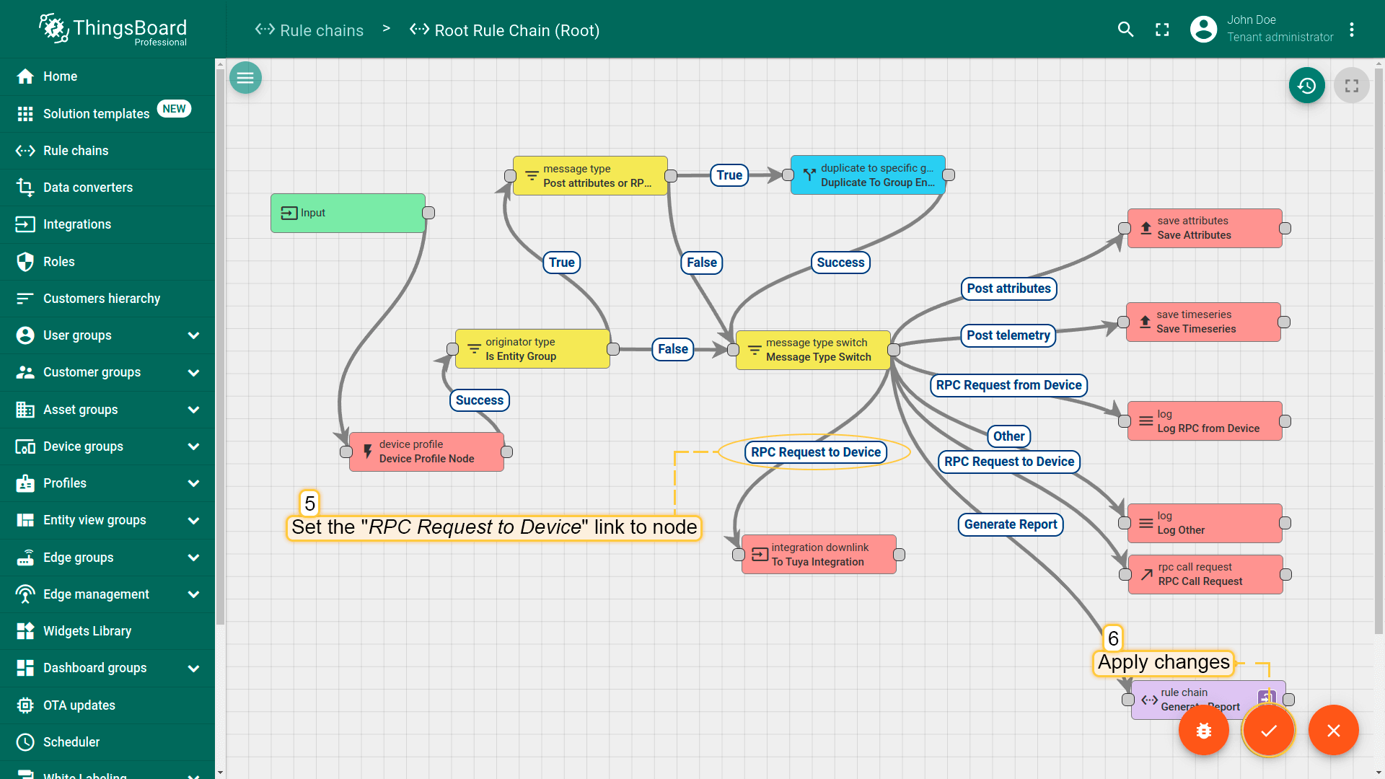
Task: Open Widgets Library sidebar item
Action: click(87, 631)
